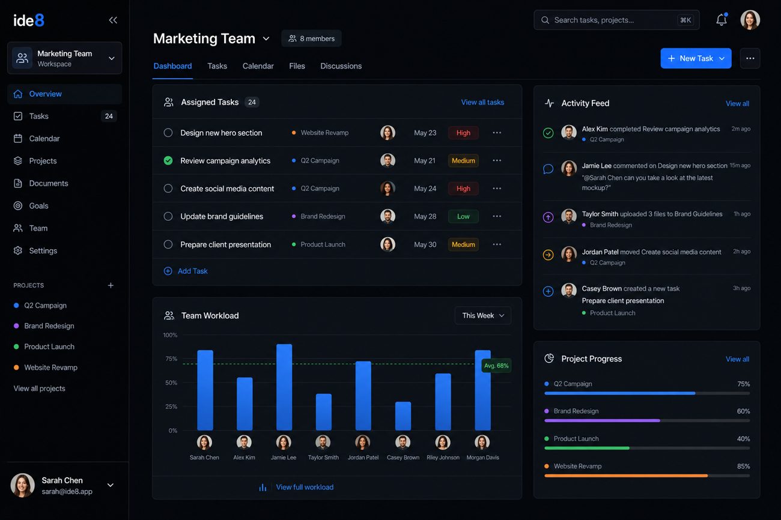This screenshot has width=781, height=520.
Task: Click the upload arrow icon for Taylor Smith activity
Action: (548, 217)
